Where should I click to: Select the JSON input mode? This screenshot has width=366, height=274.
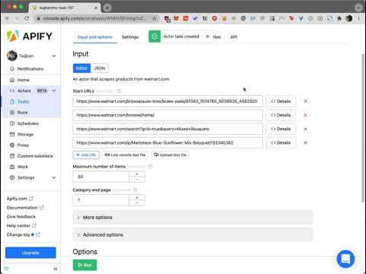[x=99, y=68]
